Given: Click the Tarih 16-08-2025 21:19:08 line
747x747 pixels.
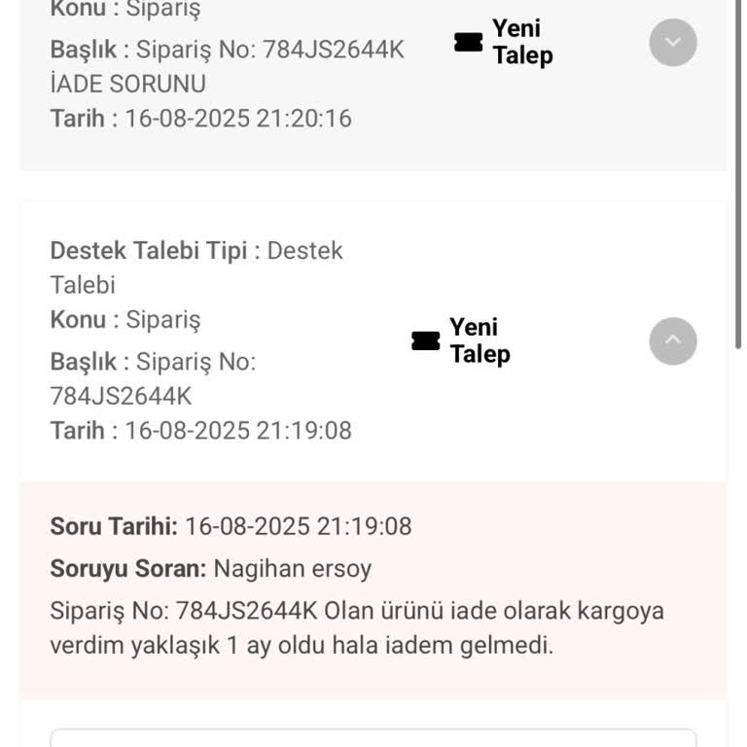Looking at the screenshot, I should [x=200, y=430].
